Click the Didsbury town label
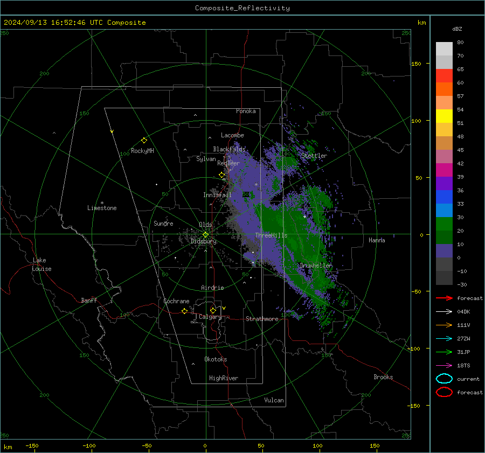Screen dimensions: 485x453 point(203,241)
